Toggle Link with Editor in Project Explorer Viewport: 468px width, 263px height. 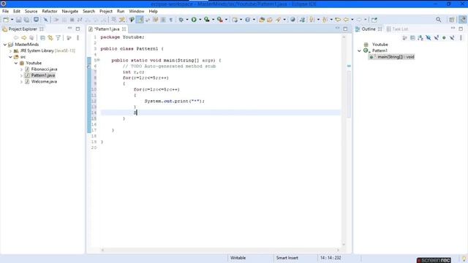[x=50, y=38]
